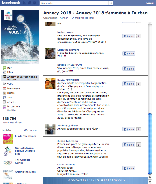Open The Olympic Games interest link
The height and width of the screenshot is (184, 156).
[23, 161]
